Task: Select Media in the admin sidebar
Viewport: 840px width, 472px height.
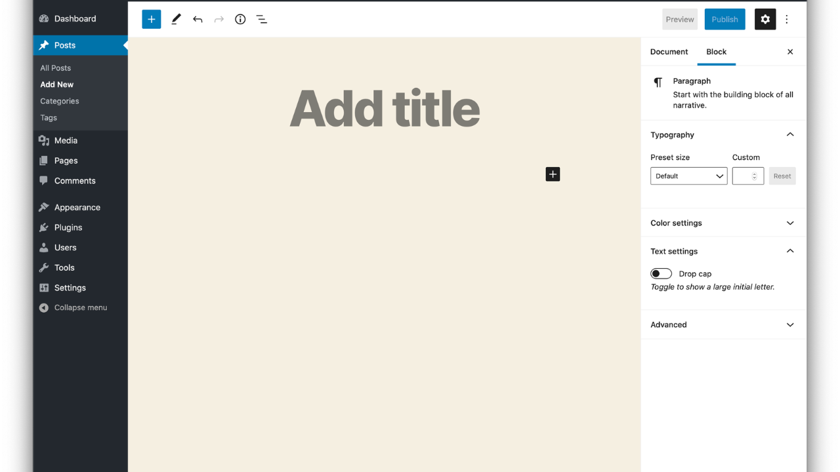Action: coord(65,140)
